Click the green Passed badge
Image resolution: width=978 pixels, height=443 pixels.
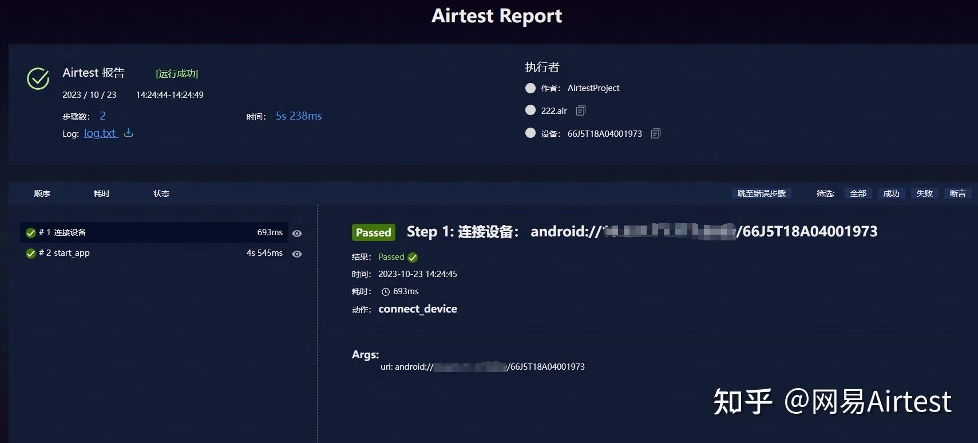click(x=374, y=232)
